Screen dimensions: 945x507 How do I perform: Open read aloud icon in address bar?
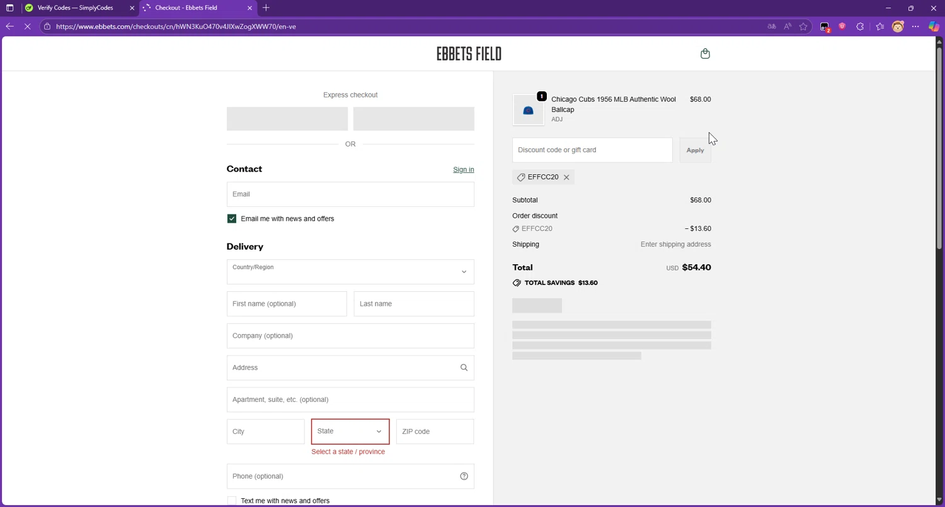coord(787,26)
